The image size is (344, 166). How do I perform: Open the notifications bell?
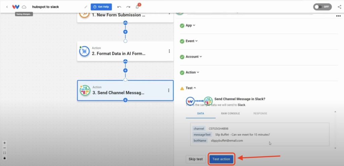click(x=137, y=7)
